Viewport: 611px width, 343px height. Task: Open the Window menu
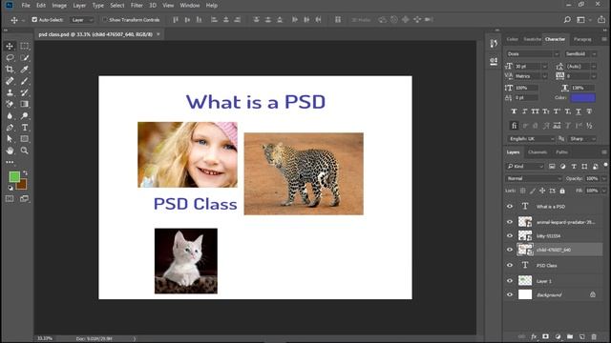tap(190, 6)
